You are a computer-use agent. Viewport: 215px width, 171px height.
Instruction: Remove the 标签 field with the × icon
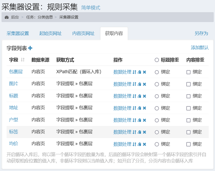coord(144,132)
